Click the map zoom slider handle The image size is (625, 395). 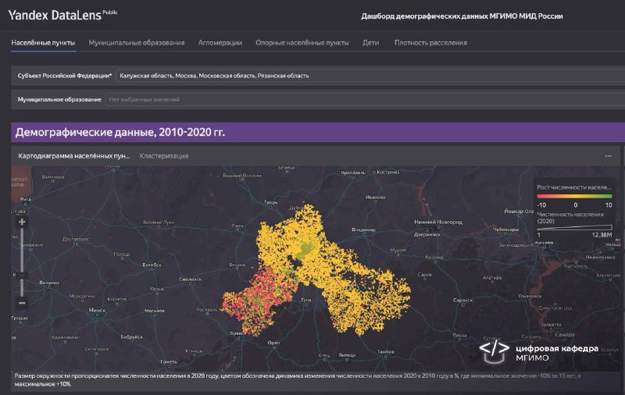22,275
